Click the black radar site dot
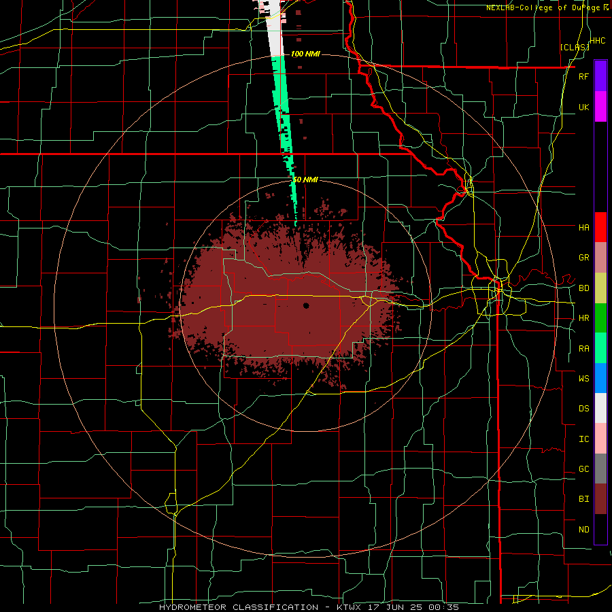The width and height of the screenshot is (612, 612). coord(306,305)
